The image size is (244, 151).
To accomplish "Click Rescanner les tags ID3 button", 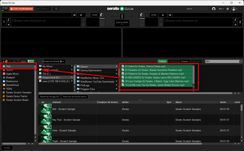I will (49, 97).
